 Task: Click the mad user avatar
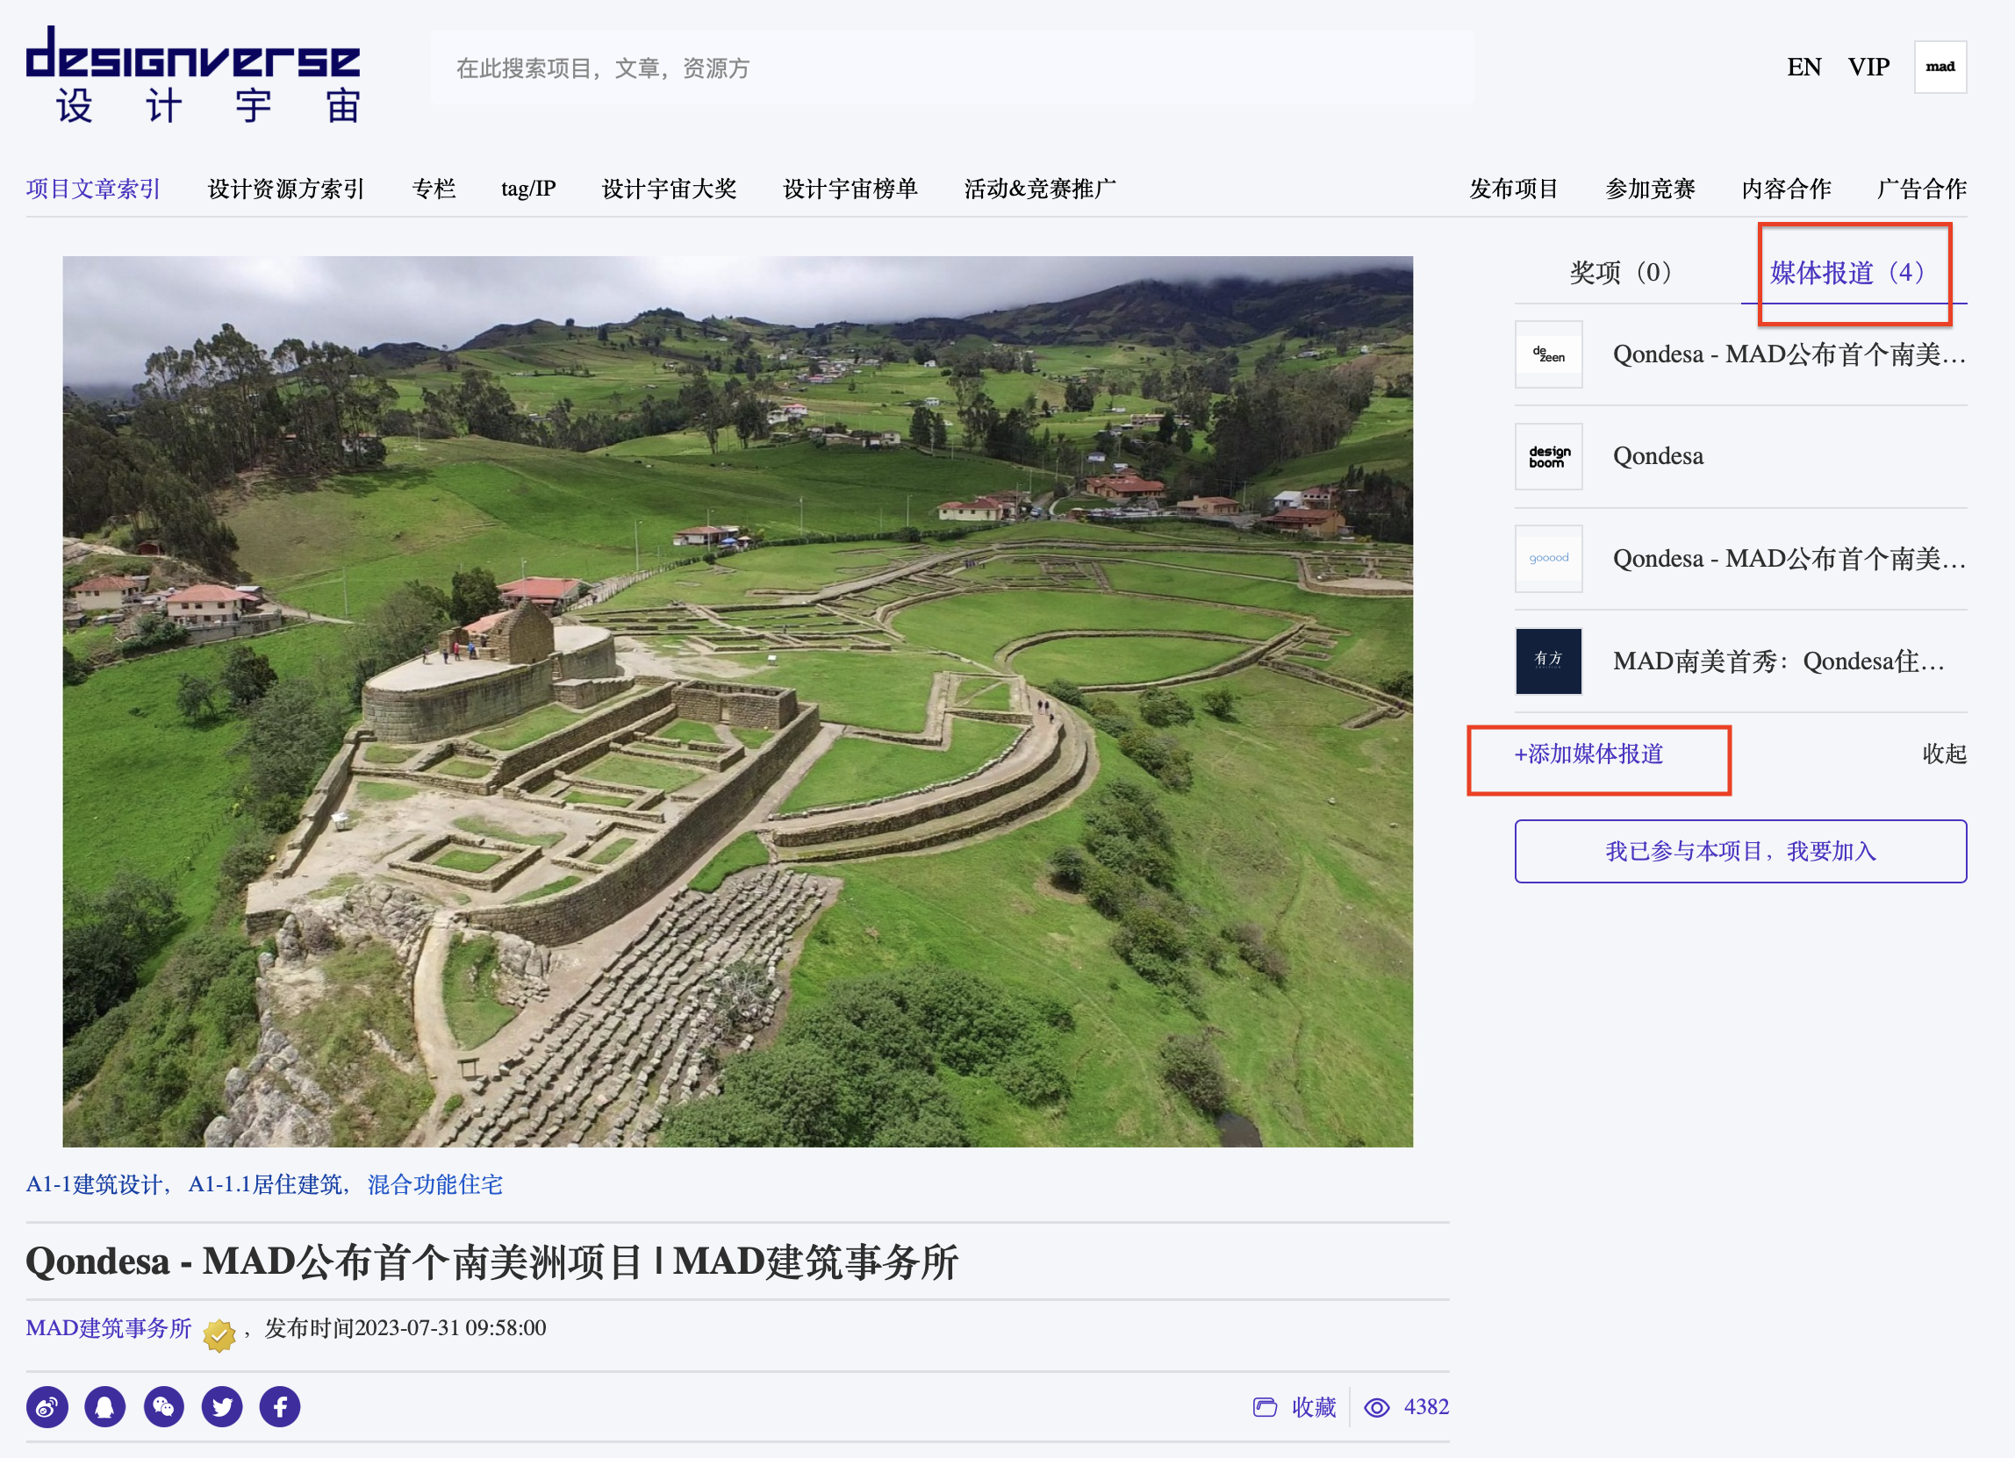(x=1940, y=67)
